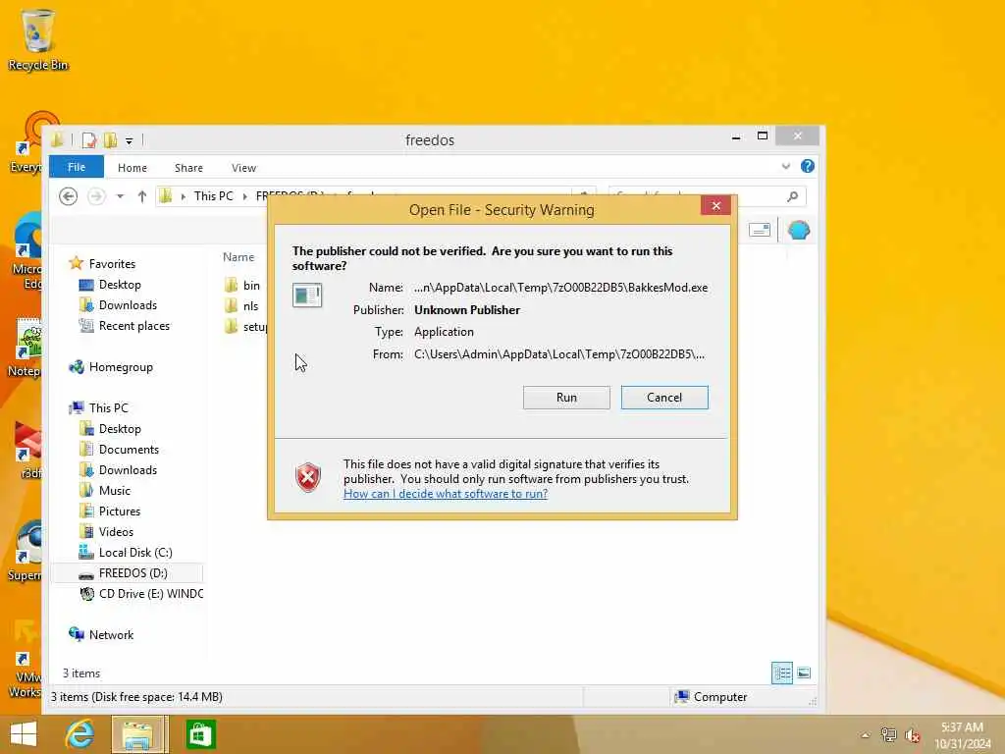
Task: Switch to the Home ribbon tab
Action: [x=132, y=167]
